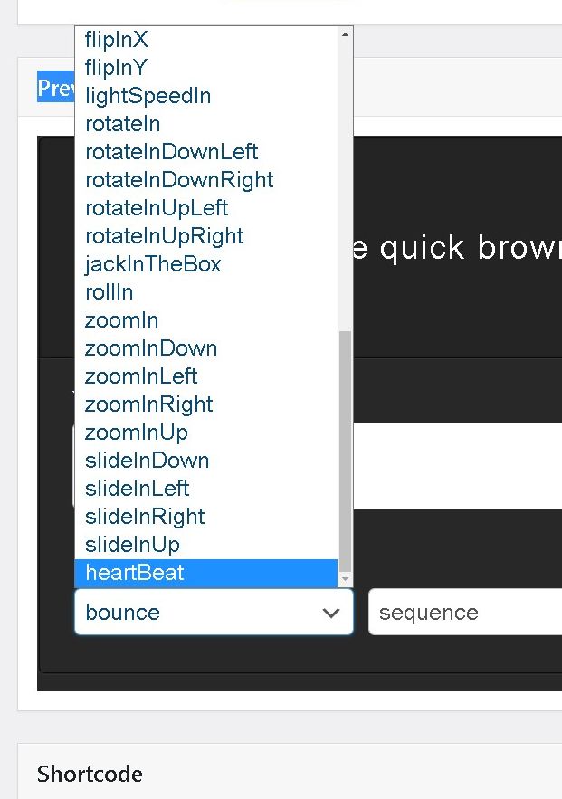
Task: Pick the slideInDown animation
Action: (147, 461)
